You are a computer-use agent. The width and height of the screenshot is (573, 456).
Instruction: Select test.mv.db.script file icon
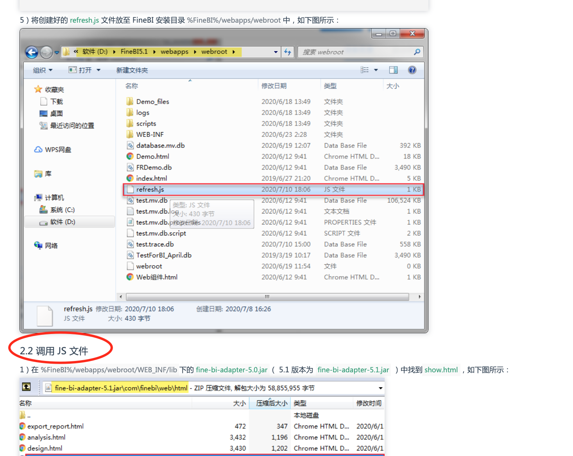pyautogui.click(x=130, y=233)
